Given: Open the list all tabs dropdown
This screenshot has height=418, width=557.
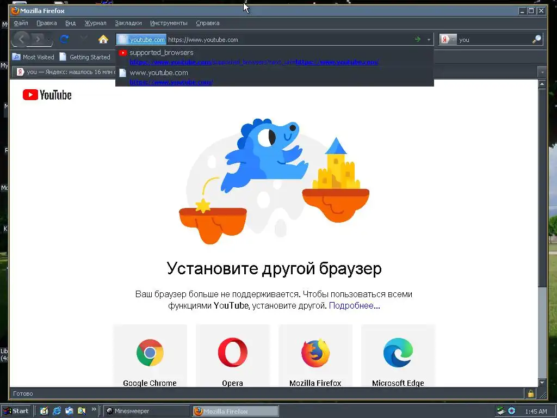Looking at the screenshot, I should coord(542,72).
